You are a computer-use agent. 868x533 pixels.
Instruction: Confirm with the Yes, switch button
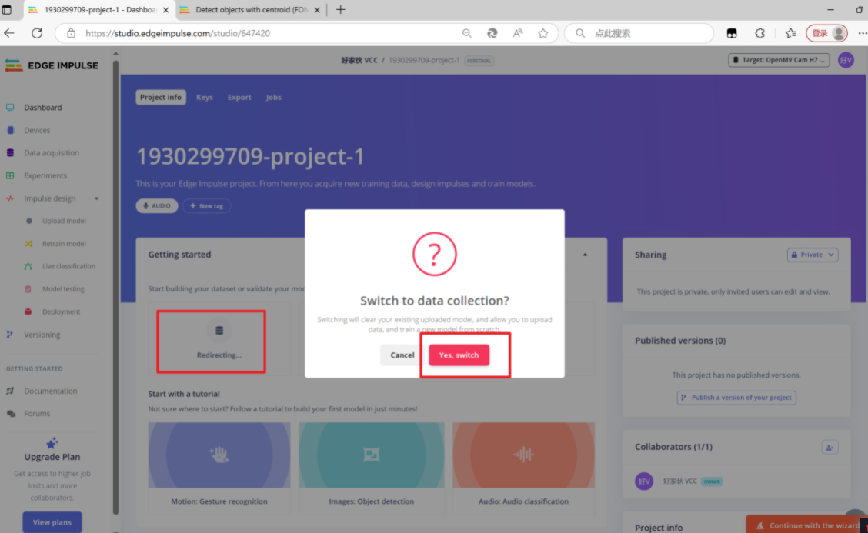point(459,355)
